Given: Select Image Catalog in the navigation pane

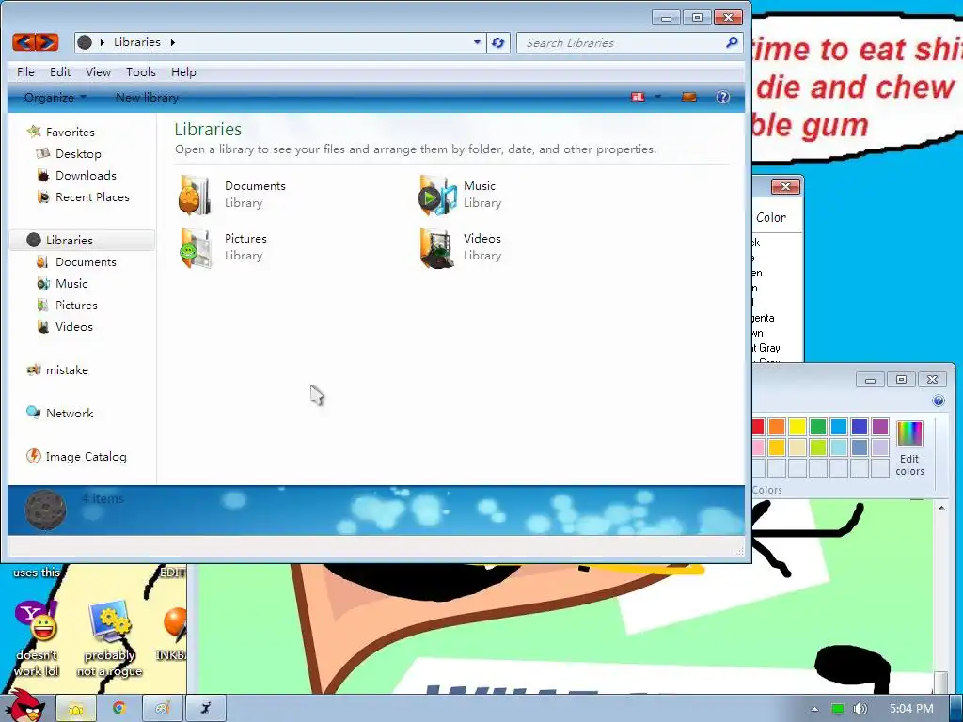Looking at the screenshot, I should tap(86, 457).
